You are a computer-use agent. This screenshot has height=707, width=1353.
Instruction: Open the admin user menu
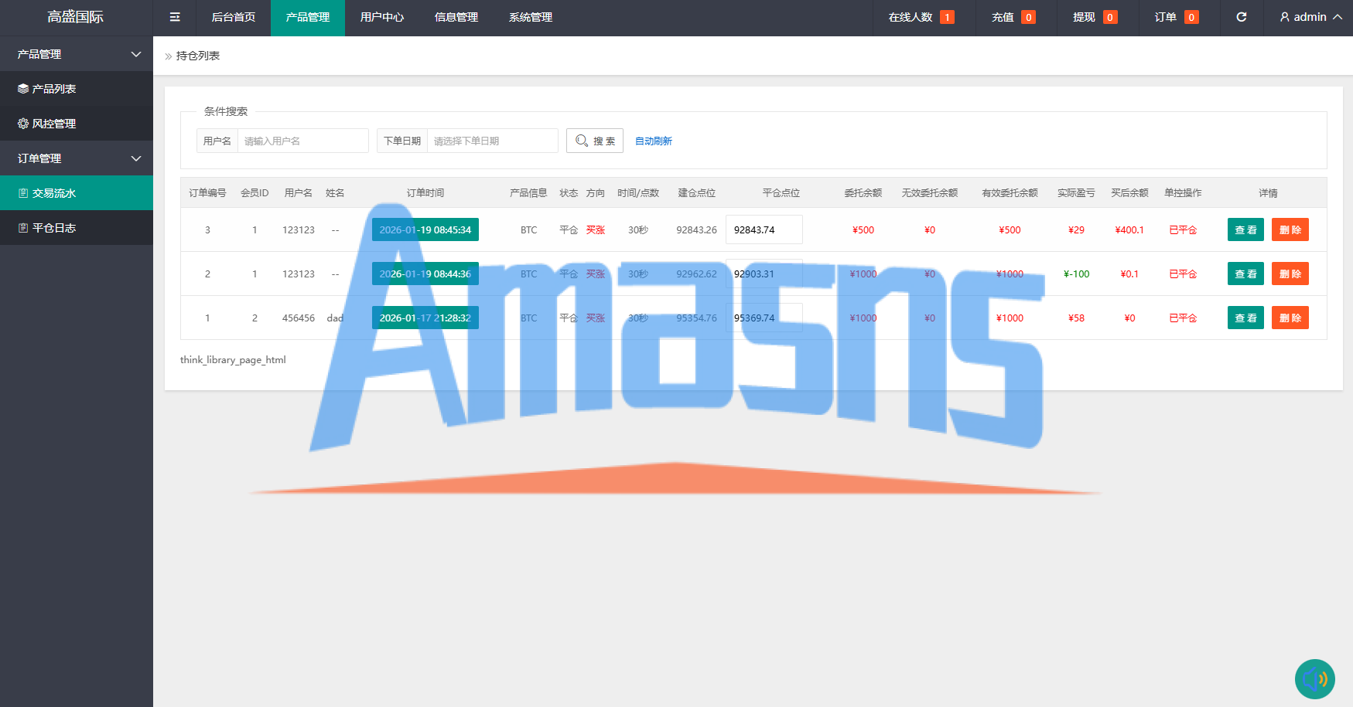[1310, 17]
